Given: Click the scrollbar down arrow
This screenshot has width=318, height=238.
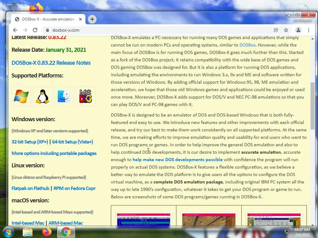Looking at the screenshot, I should [x=312, y=225].
